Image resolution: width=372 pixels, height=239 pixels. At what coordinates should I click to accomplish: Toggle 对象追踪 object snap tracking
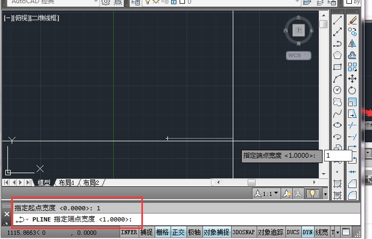click(270, 232)
